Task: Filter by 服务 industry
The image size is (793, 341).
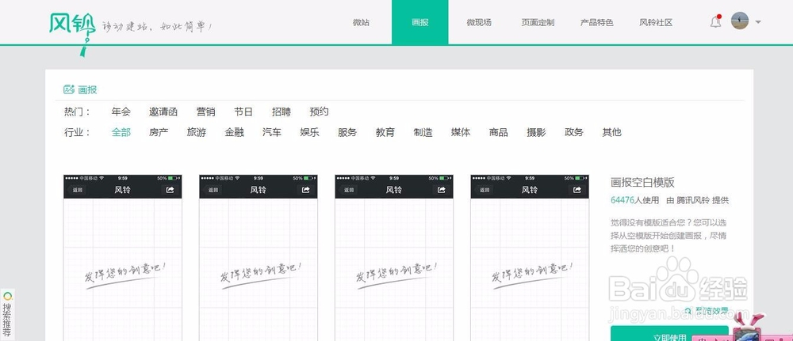Action: click(347, 132)
